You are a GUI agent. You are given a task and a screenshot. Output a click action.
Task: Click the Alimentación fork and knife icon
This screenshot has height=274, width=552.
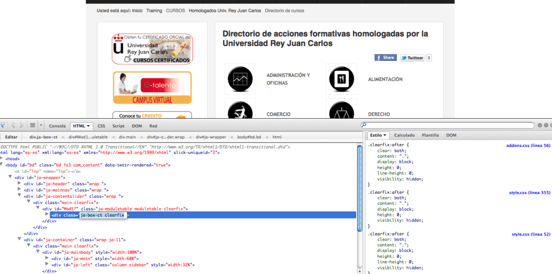pos(341,79)
